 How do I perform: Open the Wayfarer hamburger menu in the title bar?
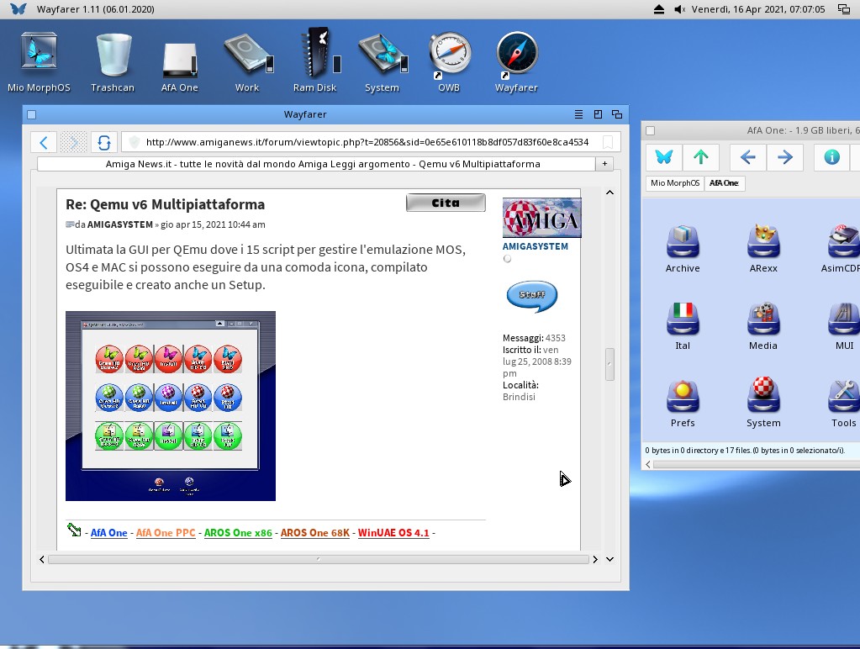[x=578, y=114]
